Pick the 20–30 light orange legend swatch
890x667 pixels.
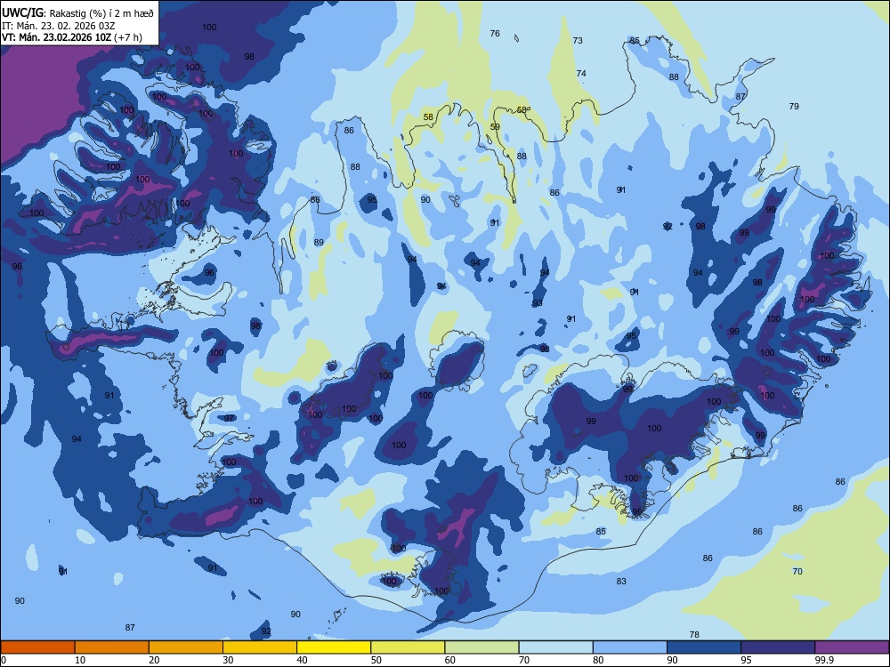(186, 647)
